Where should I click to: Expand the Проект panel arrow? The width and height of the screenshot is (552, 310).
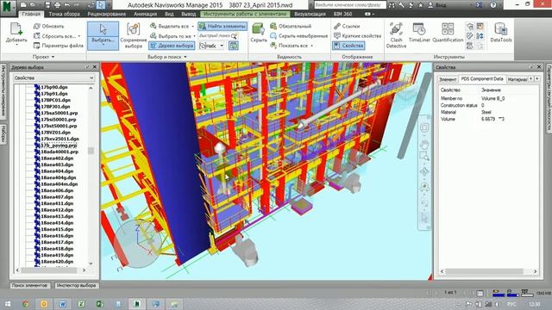pos(53,57)
